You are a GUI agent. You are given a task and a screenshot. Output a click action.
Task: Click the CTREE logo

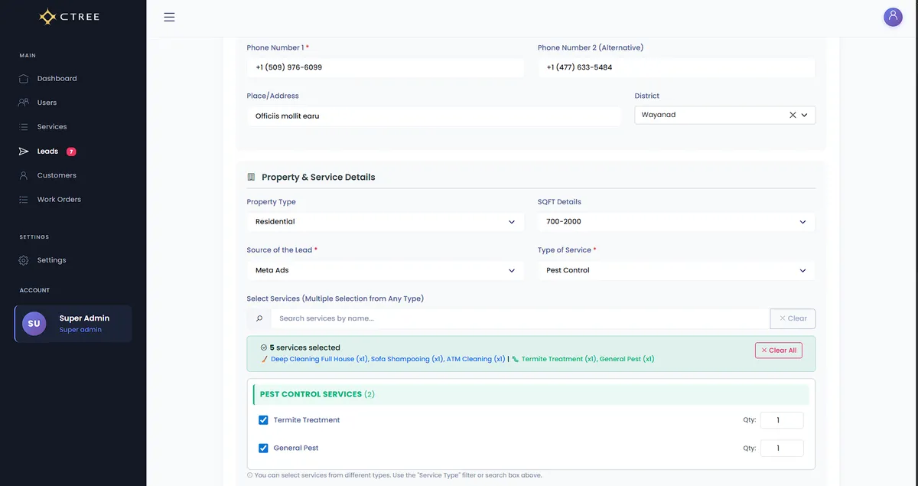coord(70,17)
